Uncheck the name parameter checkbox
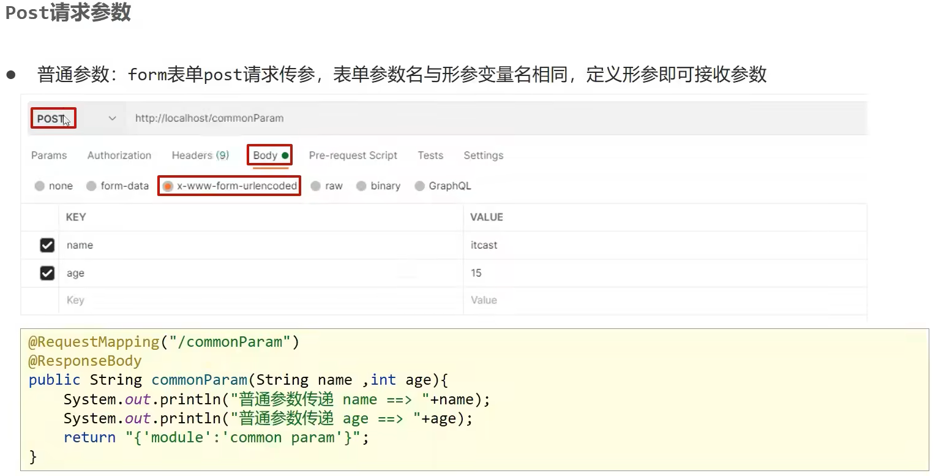Image resolution: width=933 pixels, height=476 pixels. click(x=47, y=245)
